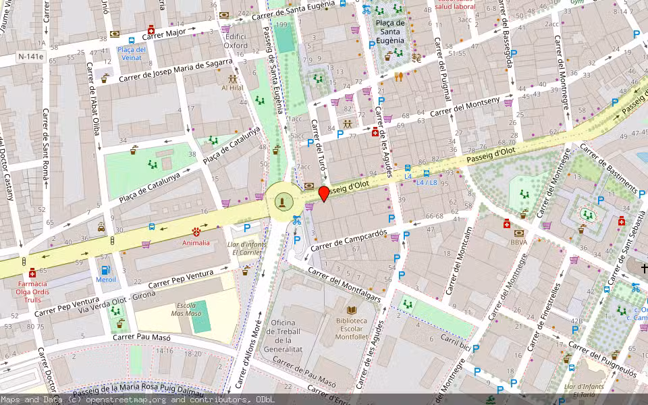Click the Carrer de Sant Romà label

[46, 144]
